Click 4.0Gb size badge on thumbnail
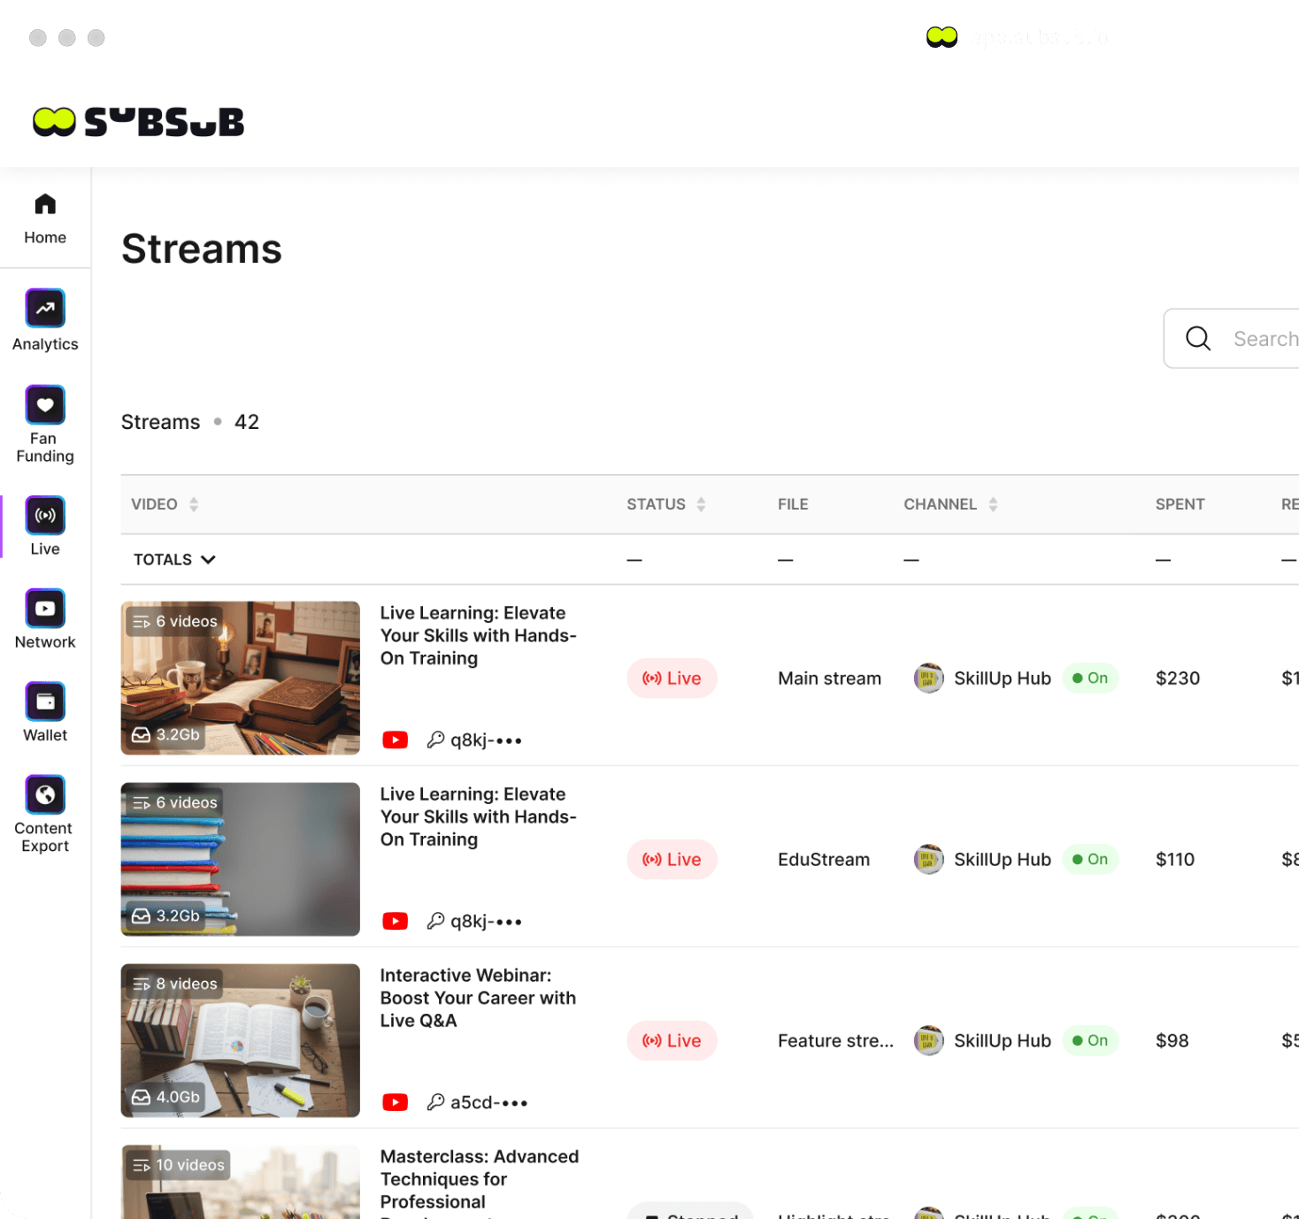The width and height of the screenshot is (1299, 1219). tap(166, 1097)
